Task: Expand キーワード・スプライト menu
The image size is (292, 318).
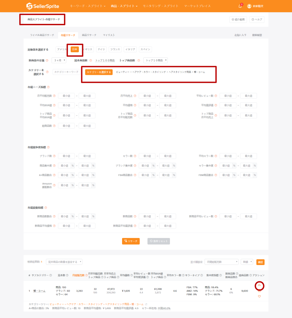Action: point(88,6)
